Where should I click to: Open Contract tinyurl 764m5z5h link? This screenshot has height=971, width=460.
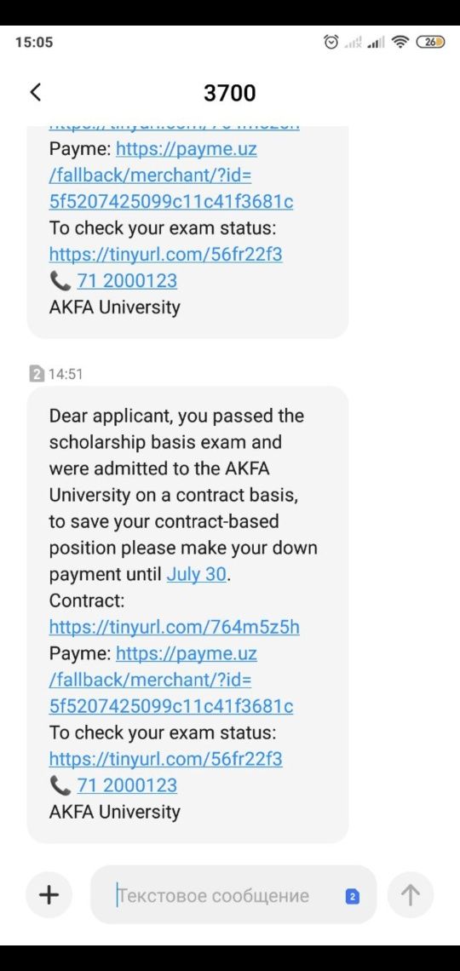coord(174,627)
